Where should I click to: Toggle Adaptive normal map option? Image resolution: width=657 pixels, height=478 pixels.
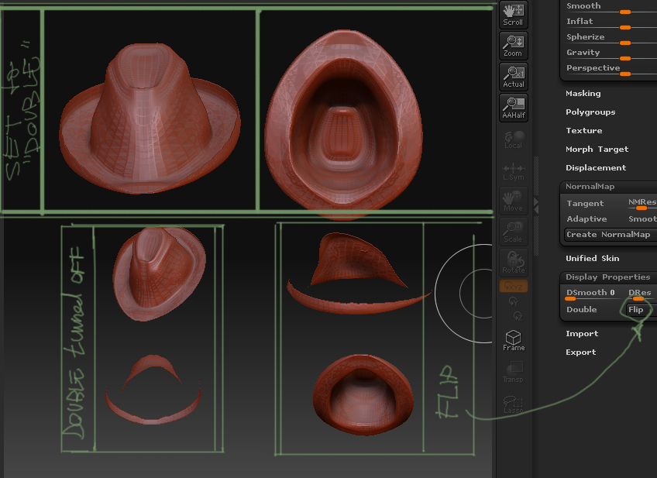pos(586,219)
